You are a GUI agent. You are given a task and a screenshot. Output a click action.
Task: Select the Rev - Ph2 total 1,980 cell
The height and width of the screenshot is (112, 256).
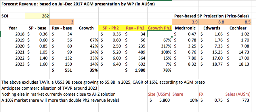click(135, 70)
